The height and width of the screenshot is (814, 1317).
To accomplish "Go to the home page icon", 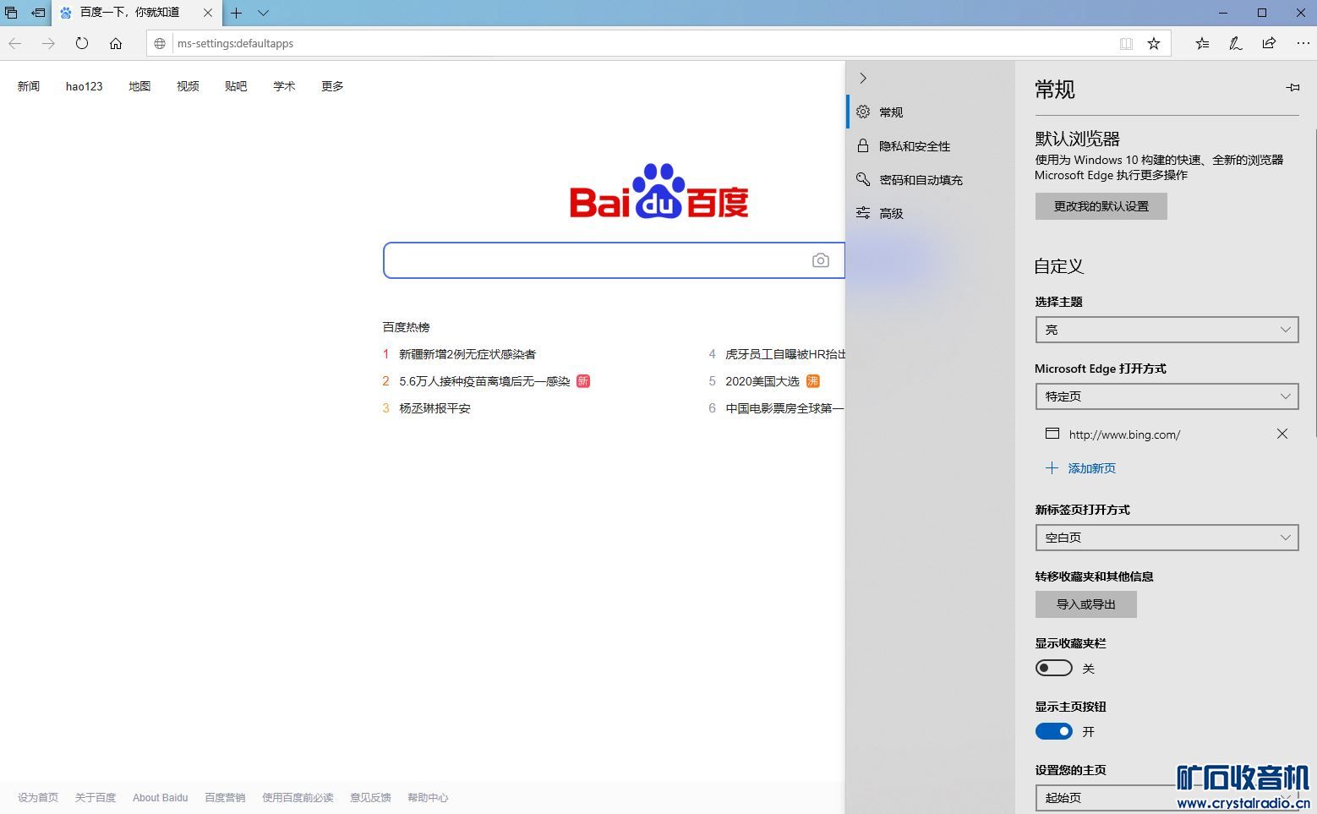I will pos(116,43).
